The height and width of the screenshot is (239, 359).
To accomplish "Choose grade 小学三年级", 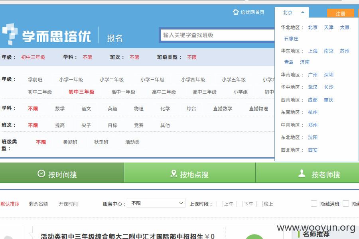I will click(x=152, y=80).
